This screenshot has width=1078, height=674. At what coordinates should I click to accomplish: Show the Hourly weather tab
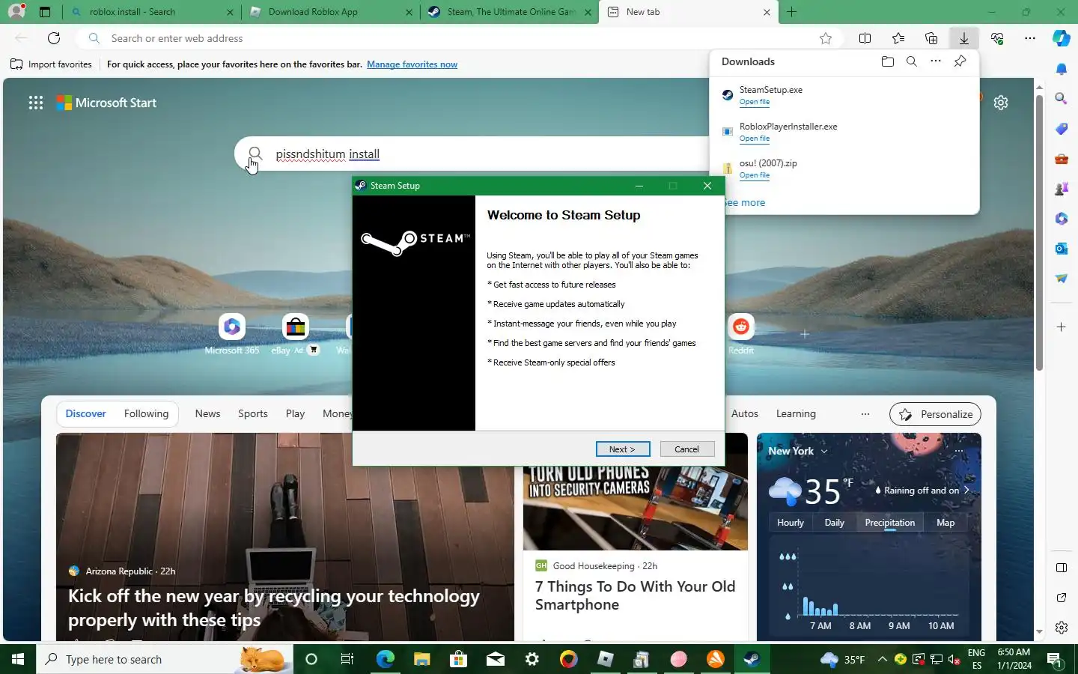coord(791,523)
